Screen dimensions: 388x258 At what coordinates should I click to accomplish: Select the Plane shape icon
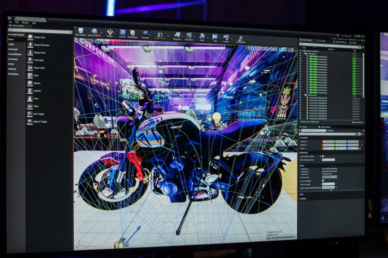click(x=30, y=106)
